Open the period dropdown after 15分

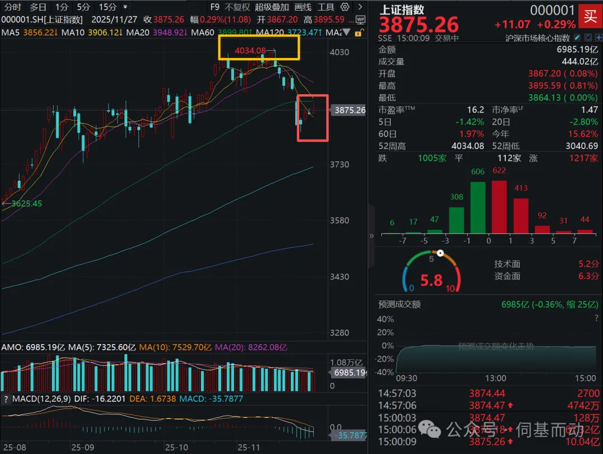tap(125, 7)
